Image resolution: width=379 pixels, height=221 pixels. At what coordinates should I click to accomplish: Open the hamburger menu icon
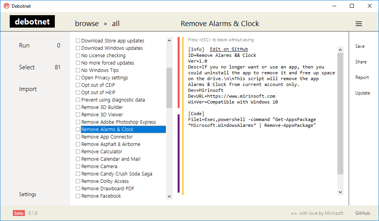click(x=359, y=24)
